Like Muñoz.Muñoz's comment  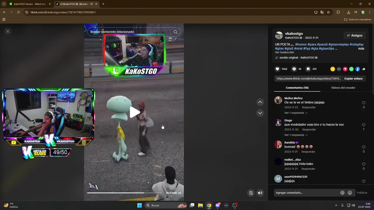click(x=364, y=103)
